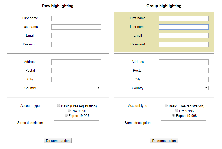Focus First name field in Group highlighting form
Image resolution: width=222 pixels, height=149 pixels.
click(x=184, y=18)
